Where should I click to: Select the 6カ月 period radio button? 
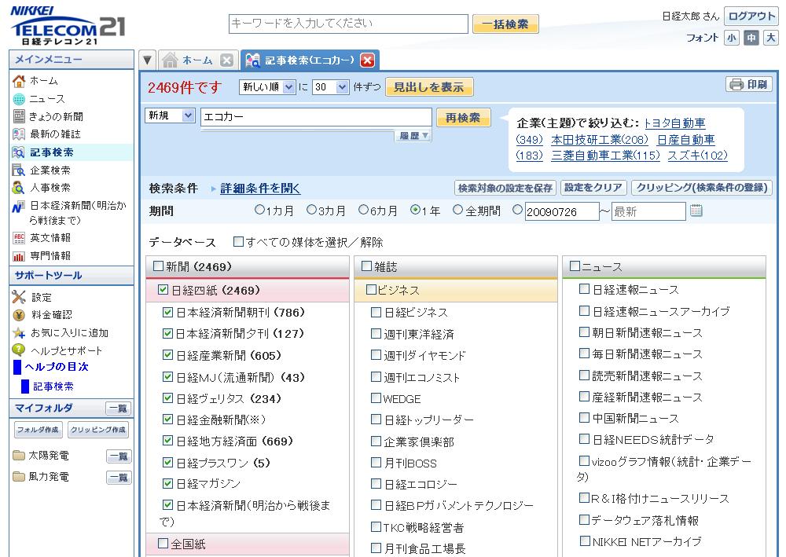[363, 210]
